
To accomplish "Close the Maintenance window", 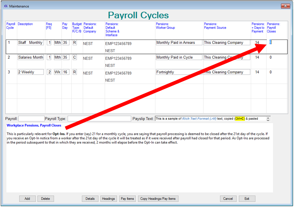I will point(285,6).
